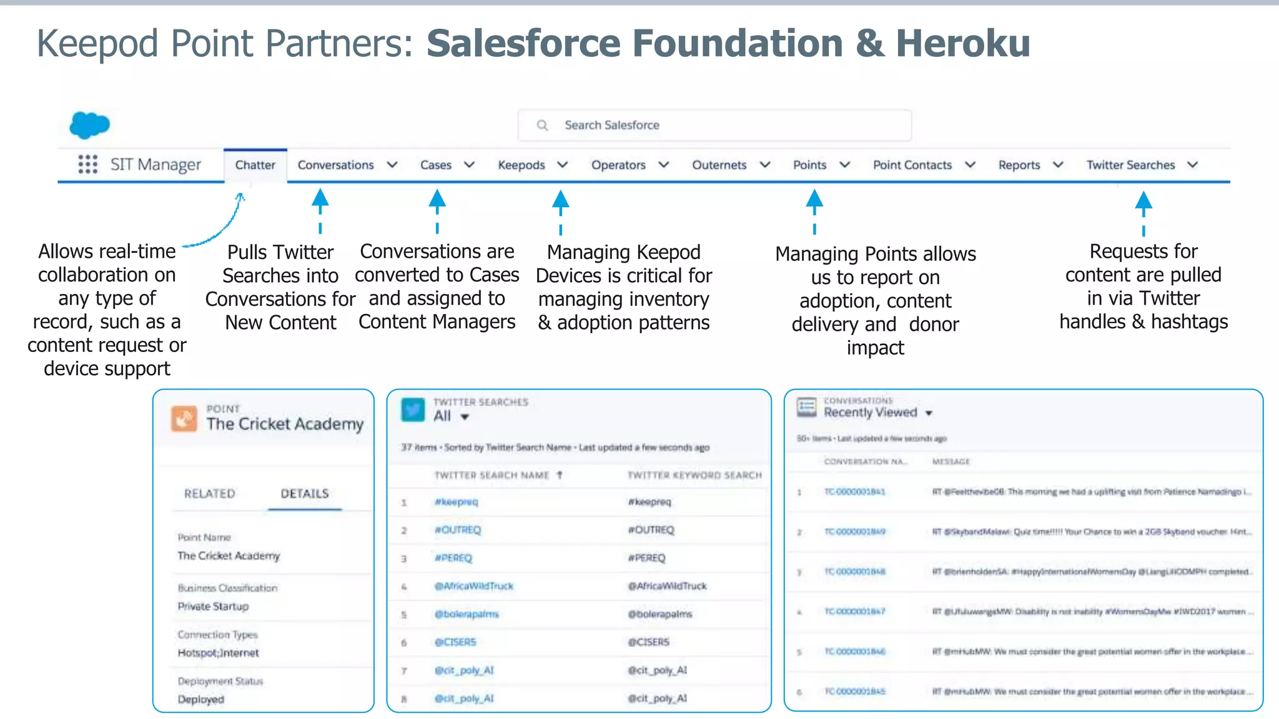
Task: Click the Deployed deployment status value
Action: 200,700
